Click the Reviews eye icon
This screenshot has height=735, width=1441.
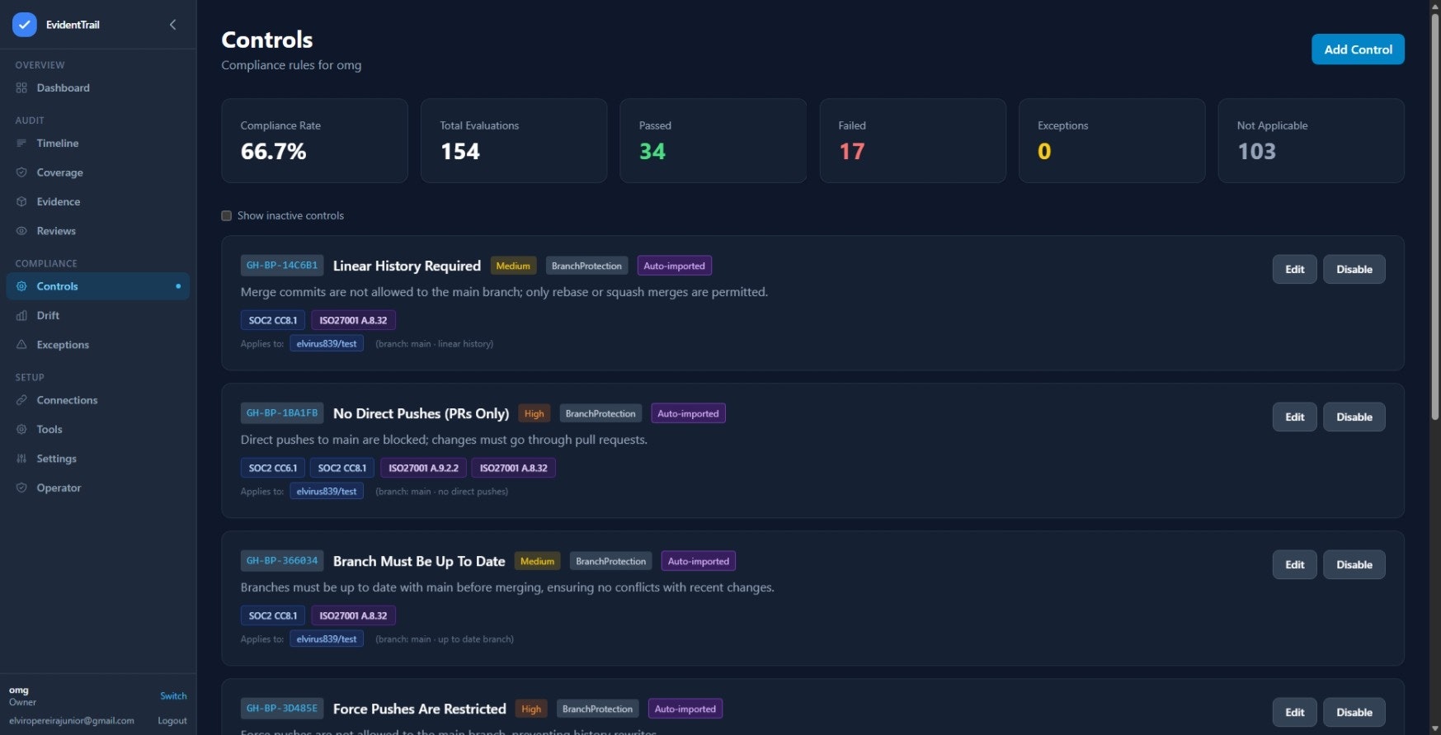[21, 231]
